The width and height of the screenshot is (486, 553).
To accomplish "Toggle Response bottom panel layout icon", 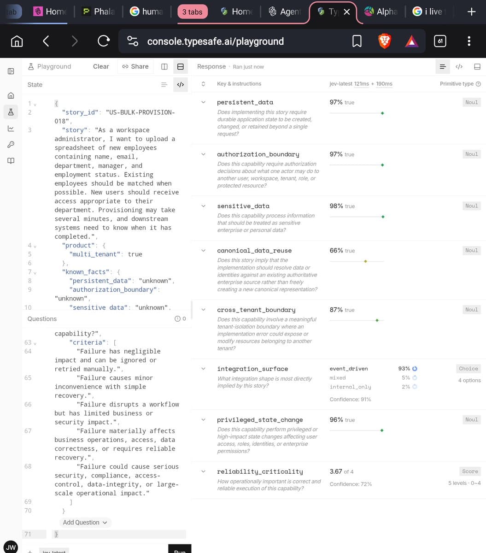I will pyautogui.click(x=477, y=67).
